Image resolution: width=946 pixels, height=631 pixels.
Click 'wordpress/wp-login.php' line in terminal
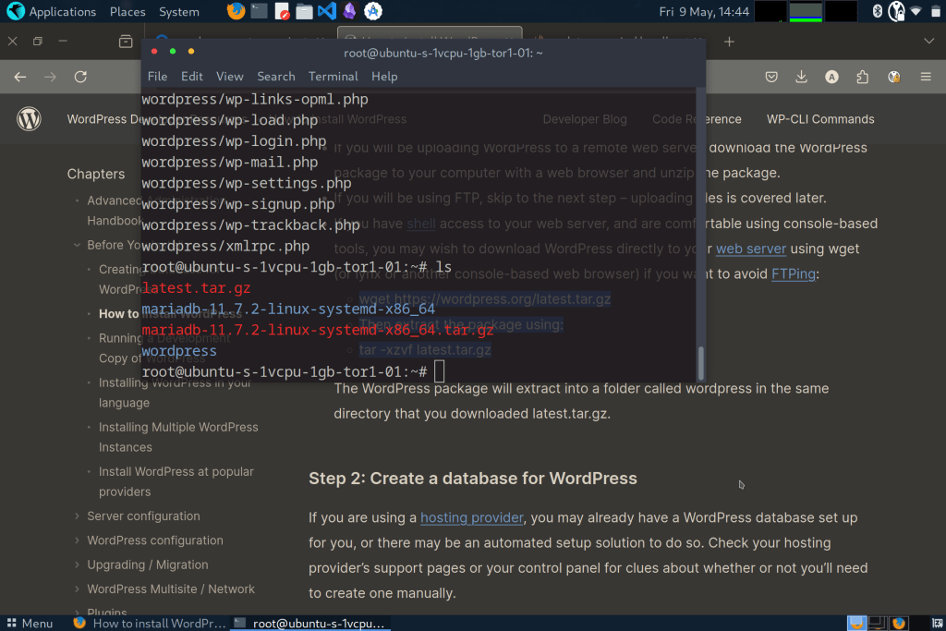(x=234, y=141)
